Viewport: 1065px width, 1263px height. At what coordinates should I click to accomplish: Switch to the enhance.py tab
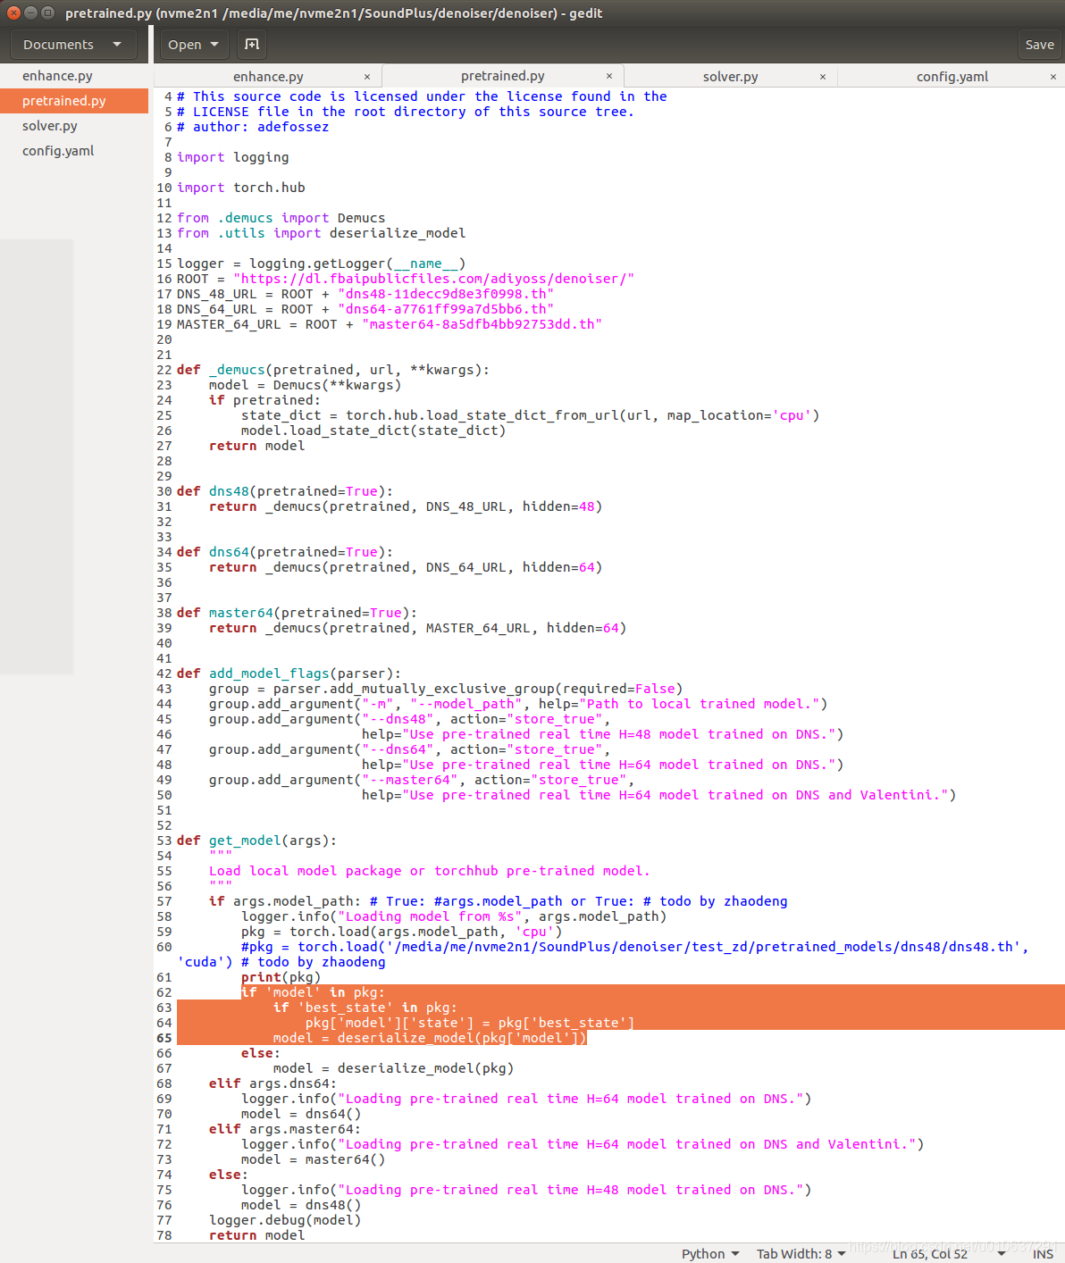[267, 76]
